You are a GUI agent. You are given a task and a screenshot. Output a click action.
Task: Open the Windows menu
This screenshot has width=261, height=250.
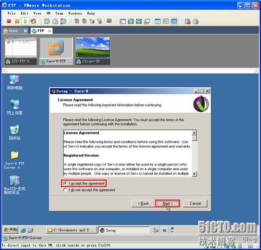click(x=75, y=13)
